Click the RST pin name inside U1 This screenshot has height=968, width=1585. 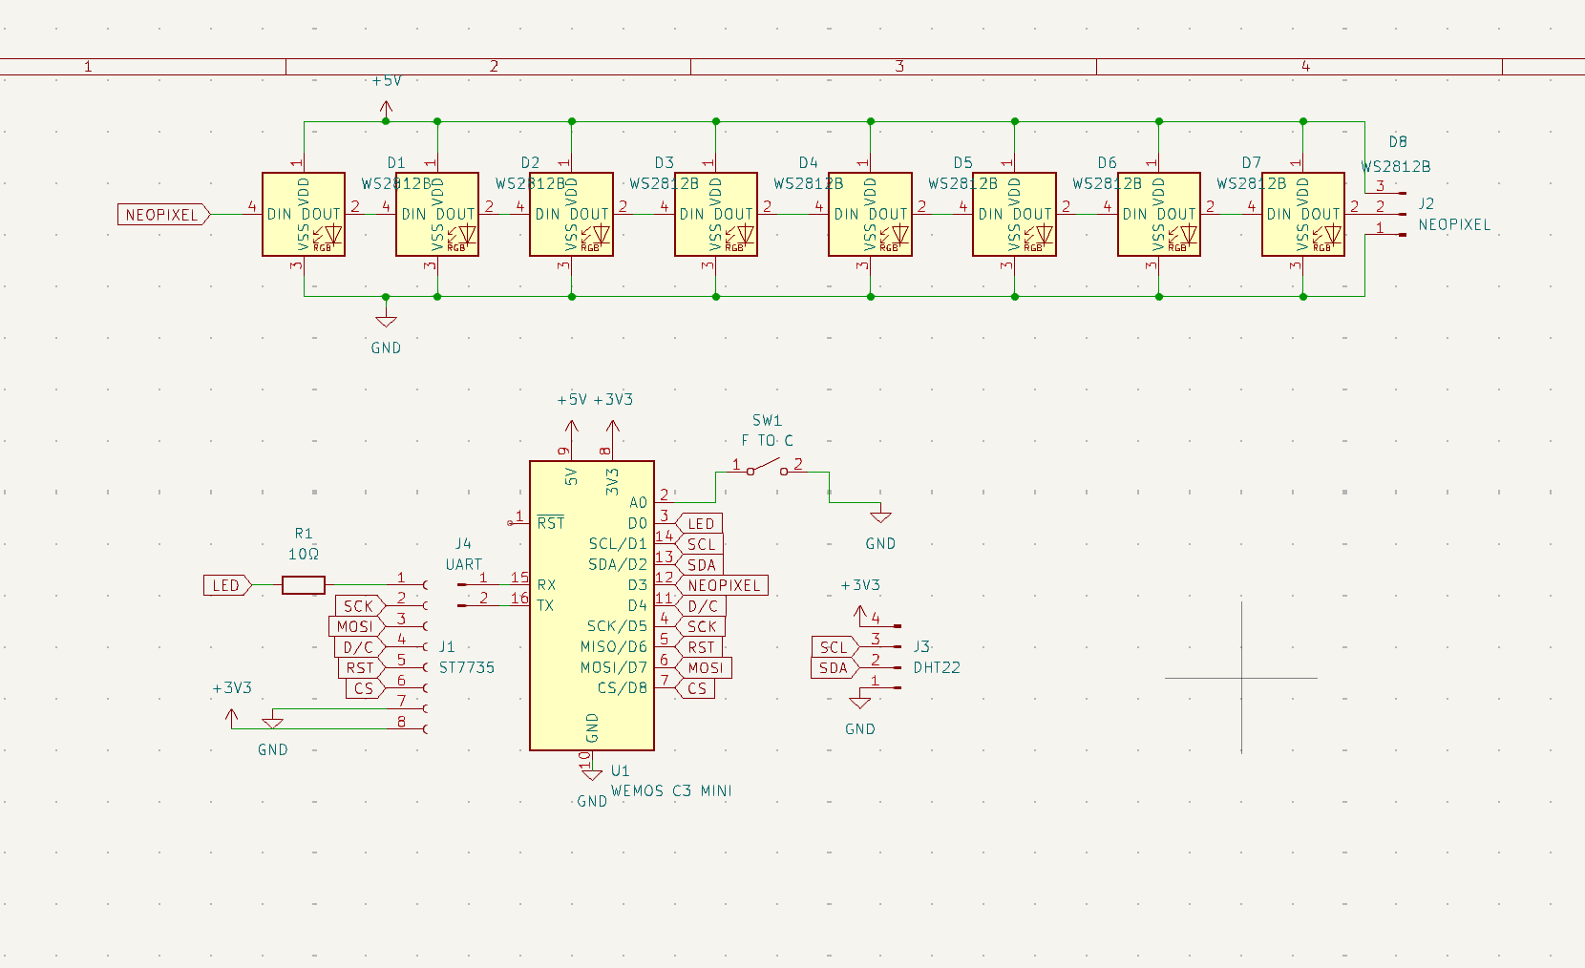[x=551, y=523]
